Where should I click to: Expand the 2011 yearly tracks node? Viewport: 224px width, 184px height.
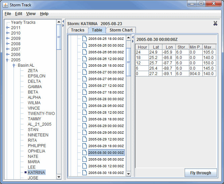8,28
